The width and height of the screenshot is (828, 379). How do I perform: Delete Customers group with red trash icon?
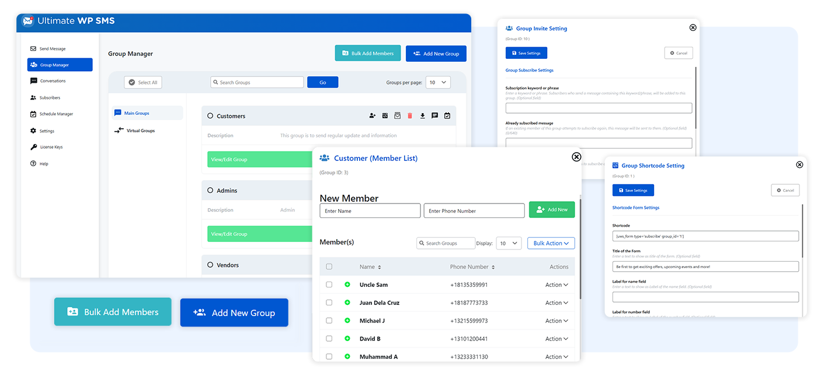pos(410,115)
